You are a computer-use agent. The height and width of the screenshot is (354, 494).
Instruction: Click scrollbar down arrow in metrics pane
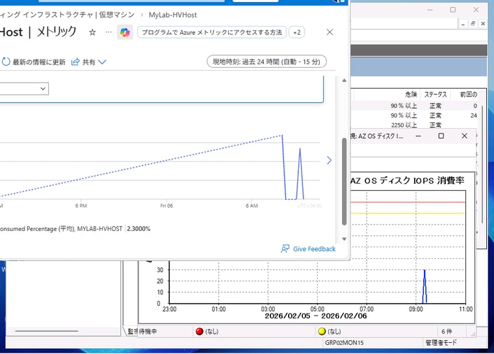point(344,239)
